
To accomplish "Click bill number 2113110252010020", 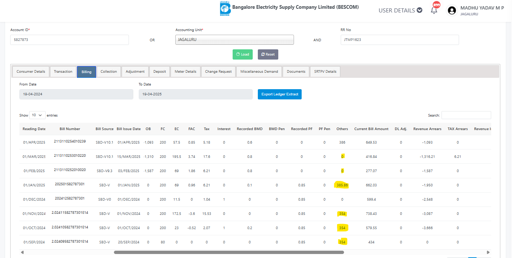I will [70, 170].
